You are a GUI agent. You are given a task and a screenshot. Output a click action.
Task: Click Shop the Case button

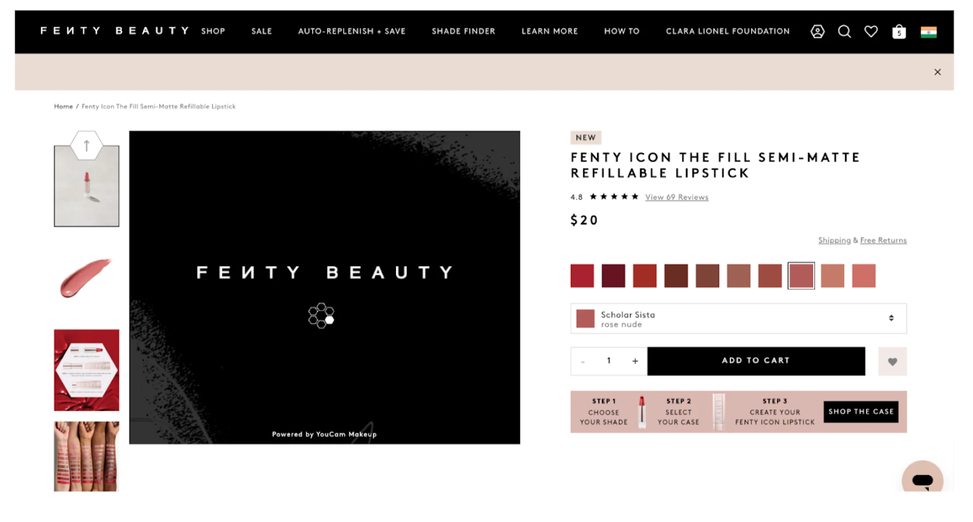(x=861, y=411)
